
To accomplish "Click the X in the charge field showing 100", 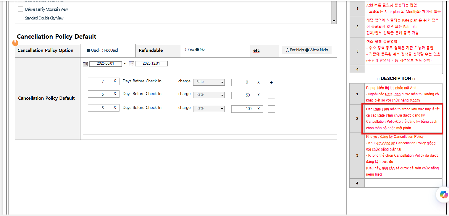I will [259, 109].
